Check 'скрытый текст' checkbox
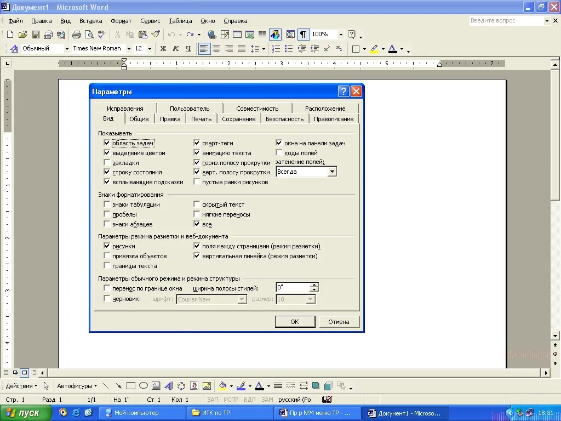This screenshot has height=421, width=561. [x=197, y=204]
